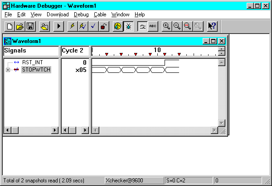The image size is (272, 186).
Task: Click the first red marker on the ruler
Action: tap(107, 54)
